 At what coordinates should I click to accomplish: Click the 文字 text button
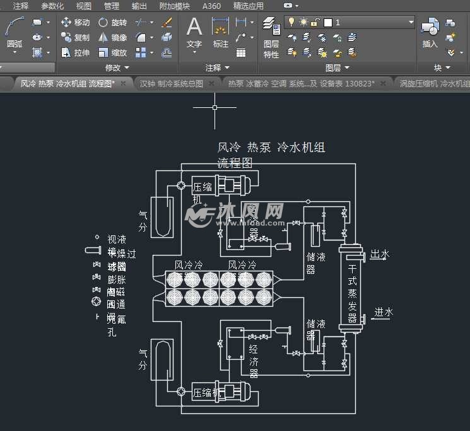pos(194,33)
